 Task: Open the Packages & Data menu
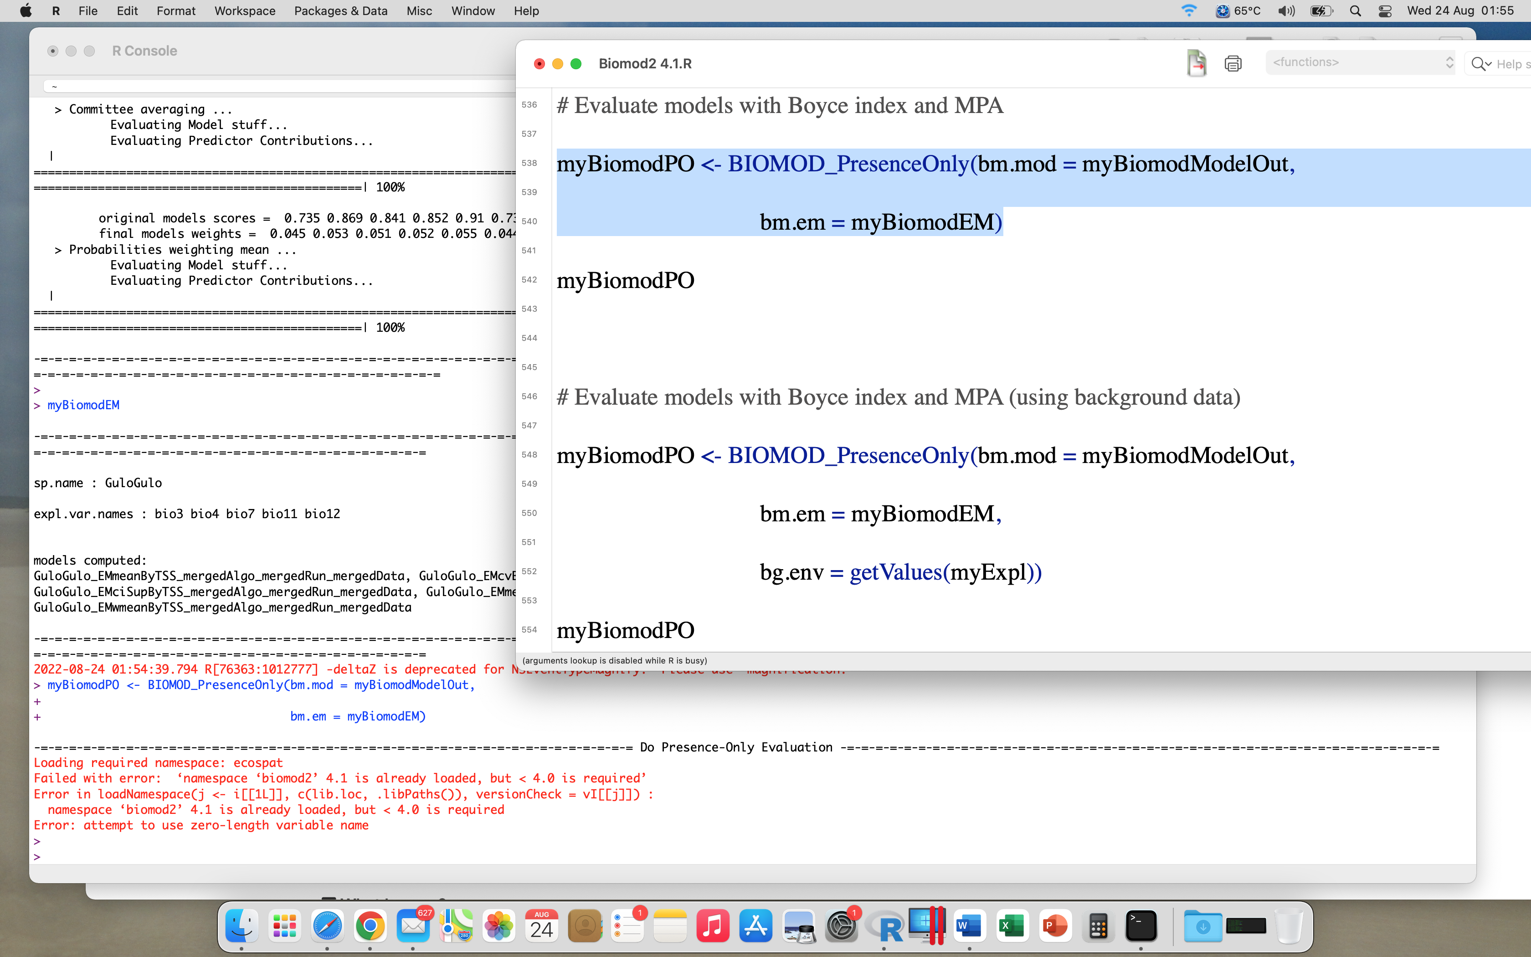(x=340, y=11)
